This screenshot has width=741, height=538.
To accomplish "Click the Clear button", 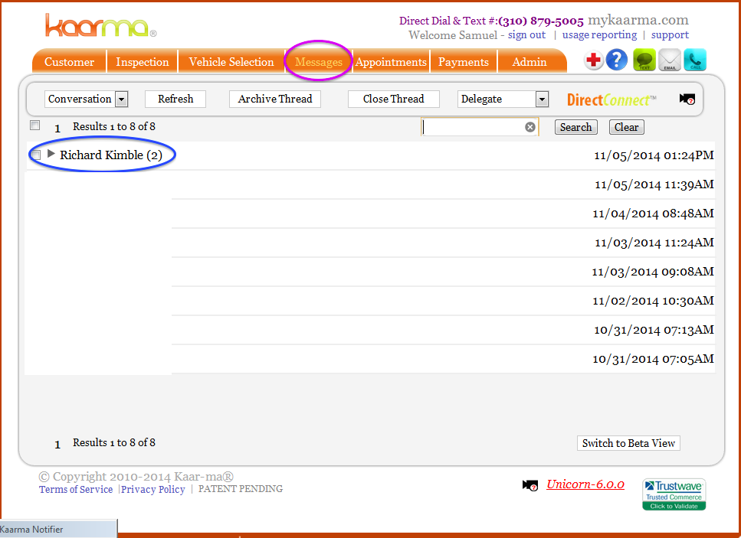I will click(627, 127).
